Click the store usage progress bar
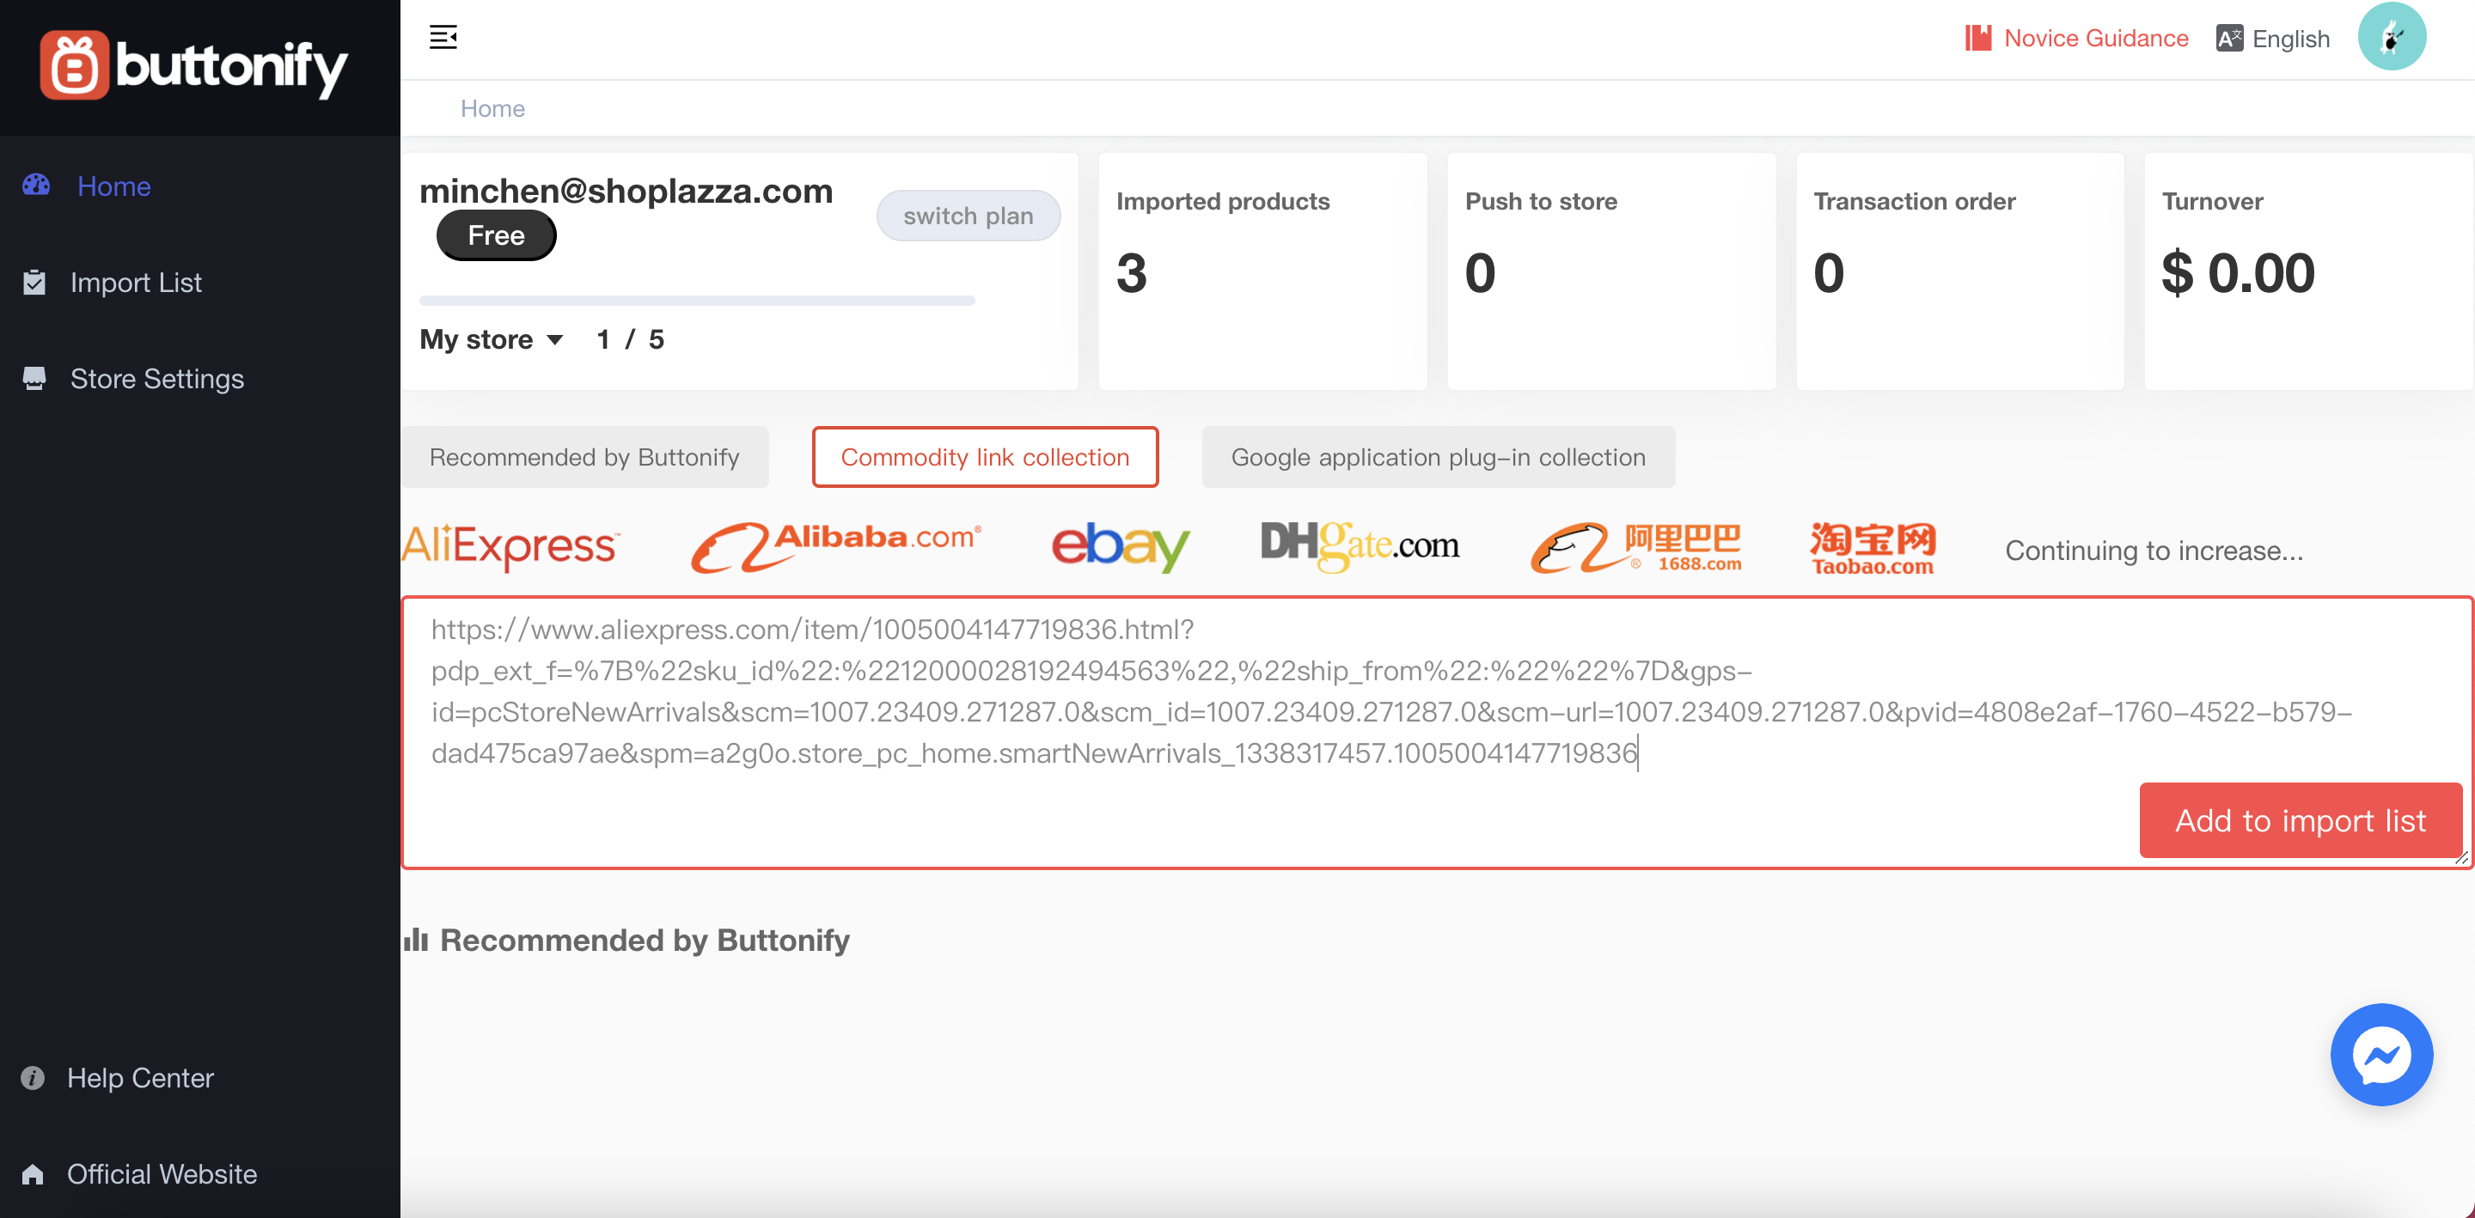Image resolution: width=2475 pixels, height=1218 pixels. coord(697,301)
